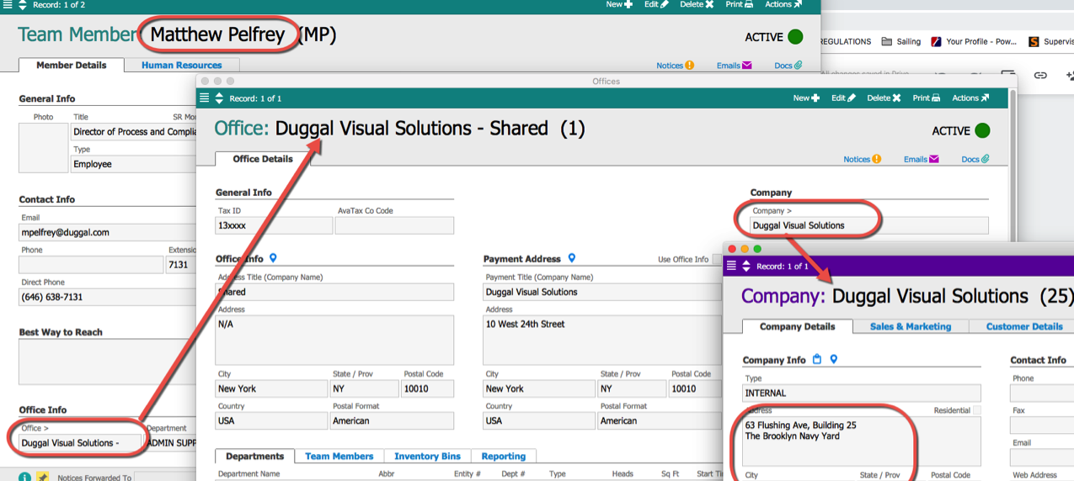This screenshot has height=481, width=1074.
Task: Click New in Team Member window toolbar
Action: pos(619,5)
